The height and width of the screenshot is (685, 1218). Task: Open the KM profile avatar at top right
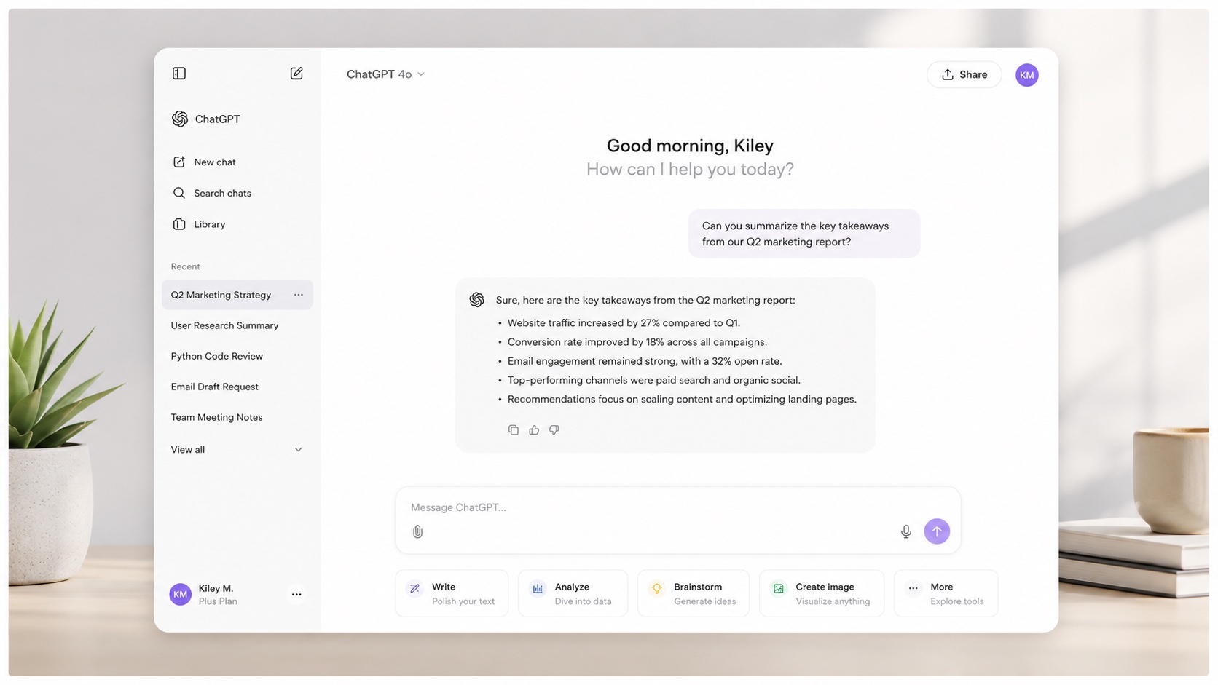coord(1027,75)
